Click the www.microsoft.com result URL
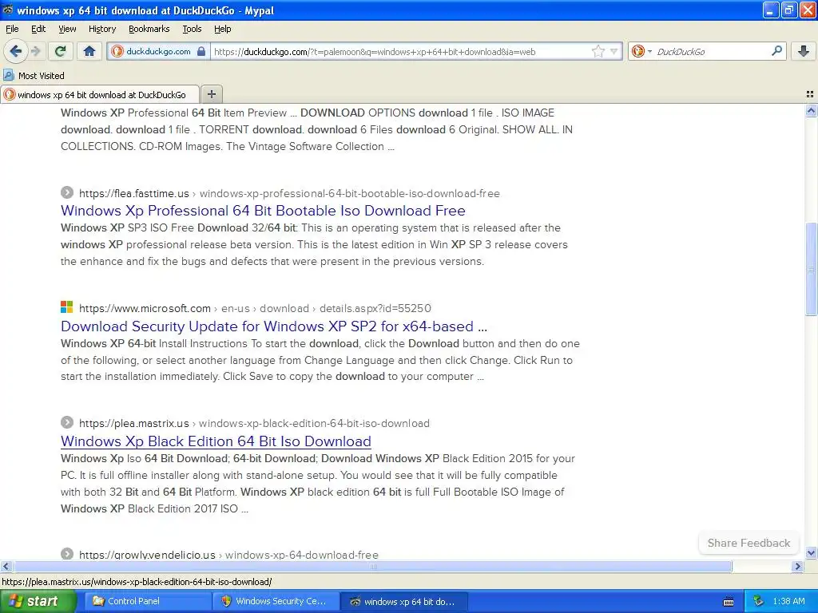818x613 pixels. click(255, 308)
